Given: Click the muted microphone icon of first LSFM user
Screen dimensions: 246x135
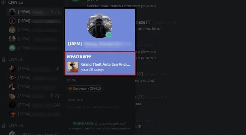Looking at the screenshot, I should (x=52, y=12).
